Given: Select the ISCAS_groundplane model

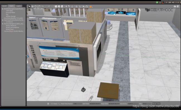Looking at the screenshot, I should [x=12, y=27].
